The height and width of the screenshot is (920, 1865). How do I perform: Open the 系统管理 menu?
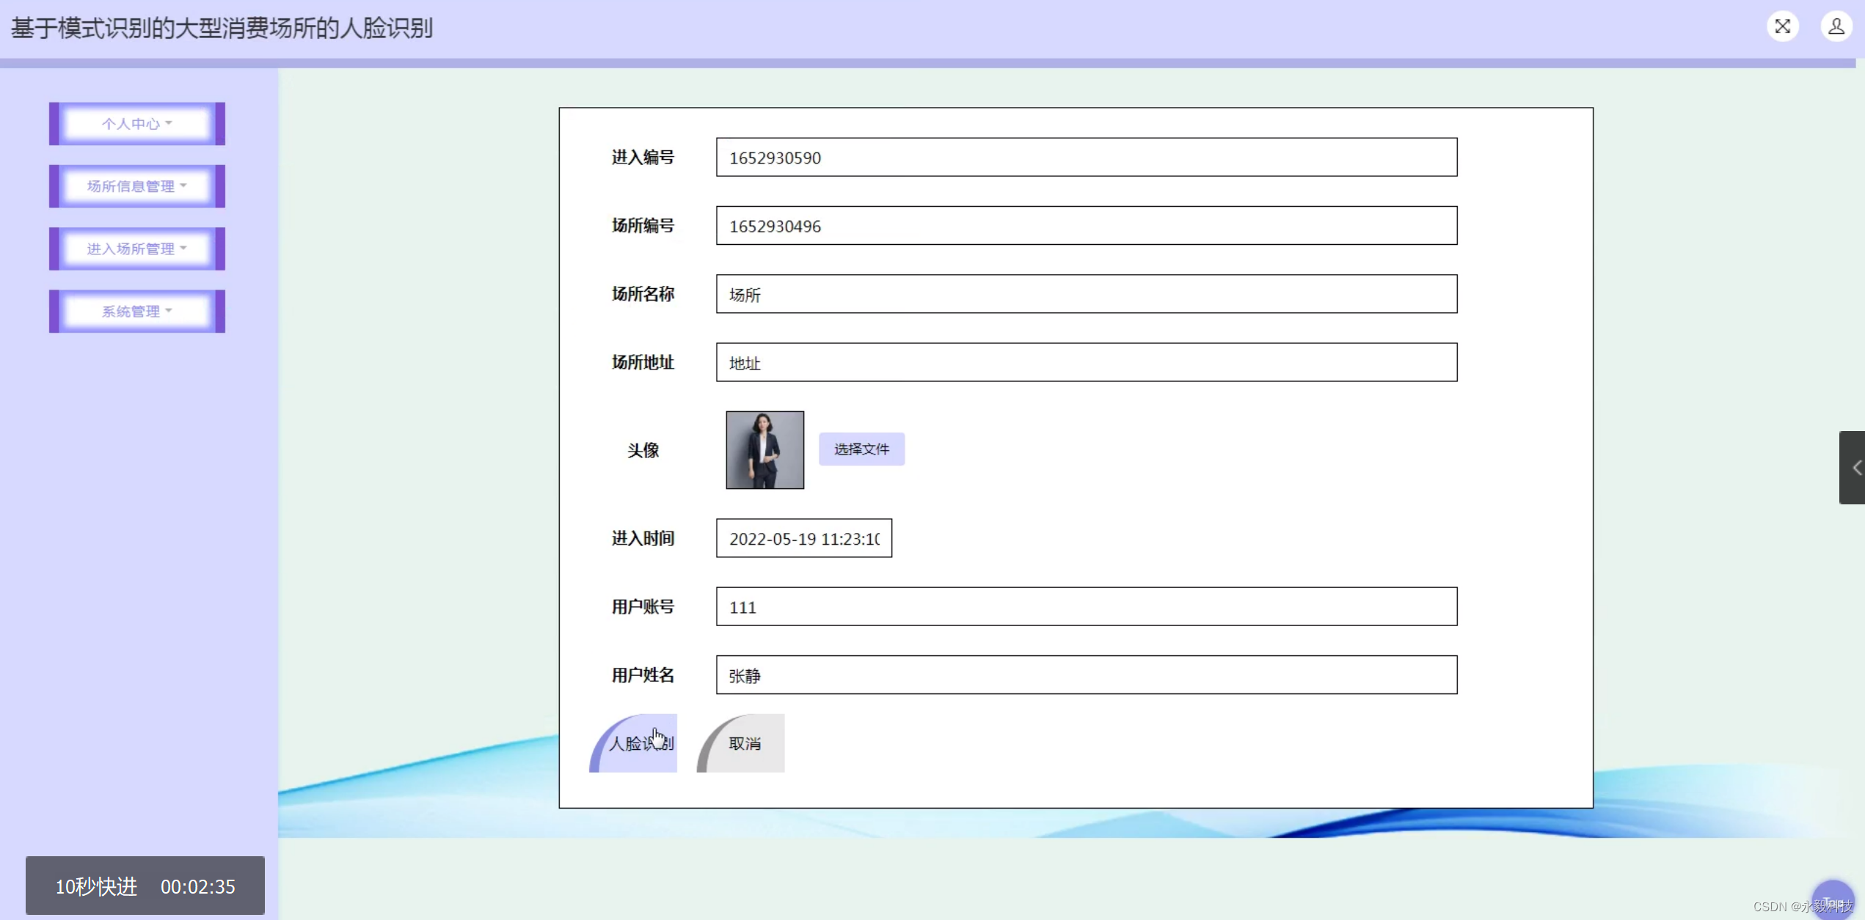137,312
